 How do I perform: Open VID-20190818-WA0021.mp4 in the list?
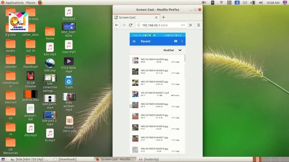[x=157, y=94]
